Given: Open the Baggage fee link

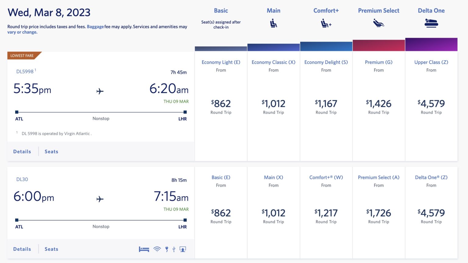Looking at the screenshot, I should click(95, 26).
